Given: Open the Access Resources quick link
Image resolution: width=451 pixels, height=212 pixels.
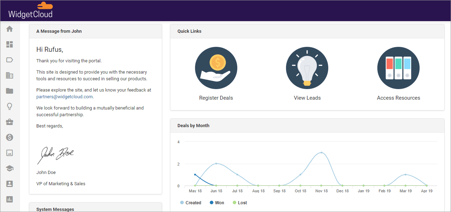Looking at the screenshot, I should coord(398,68).
